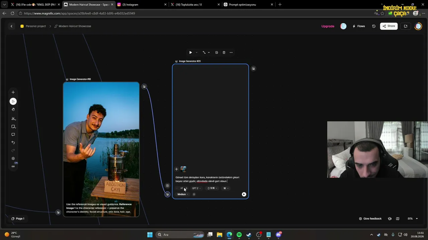Click the panel icon above Image Generator #20's input port
The height and width of the screenshot is (240, 428).
168,186
